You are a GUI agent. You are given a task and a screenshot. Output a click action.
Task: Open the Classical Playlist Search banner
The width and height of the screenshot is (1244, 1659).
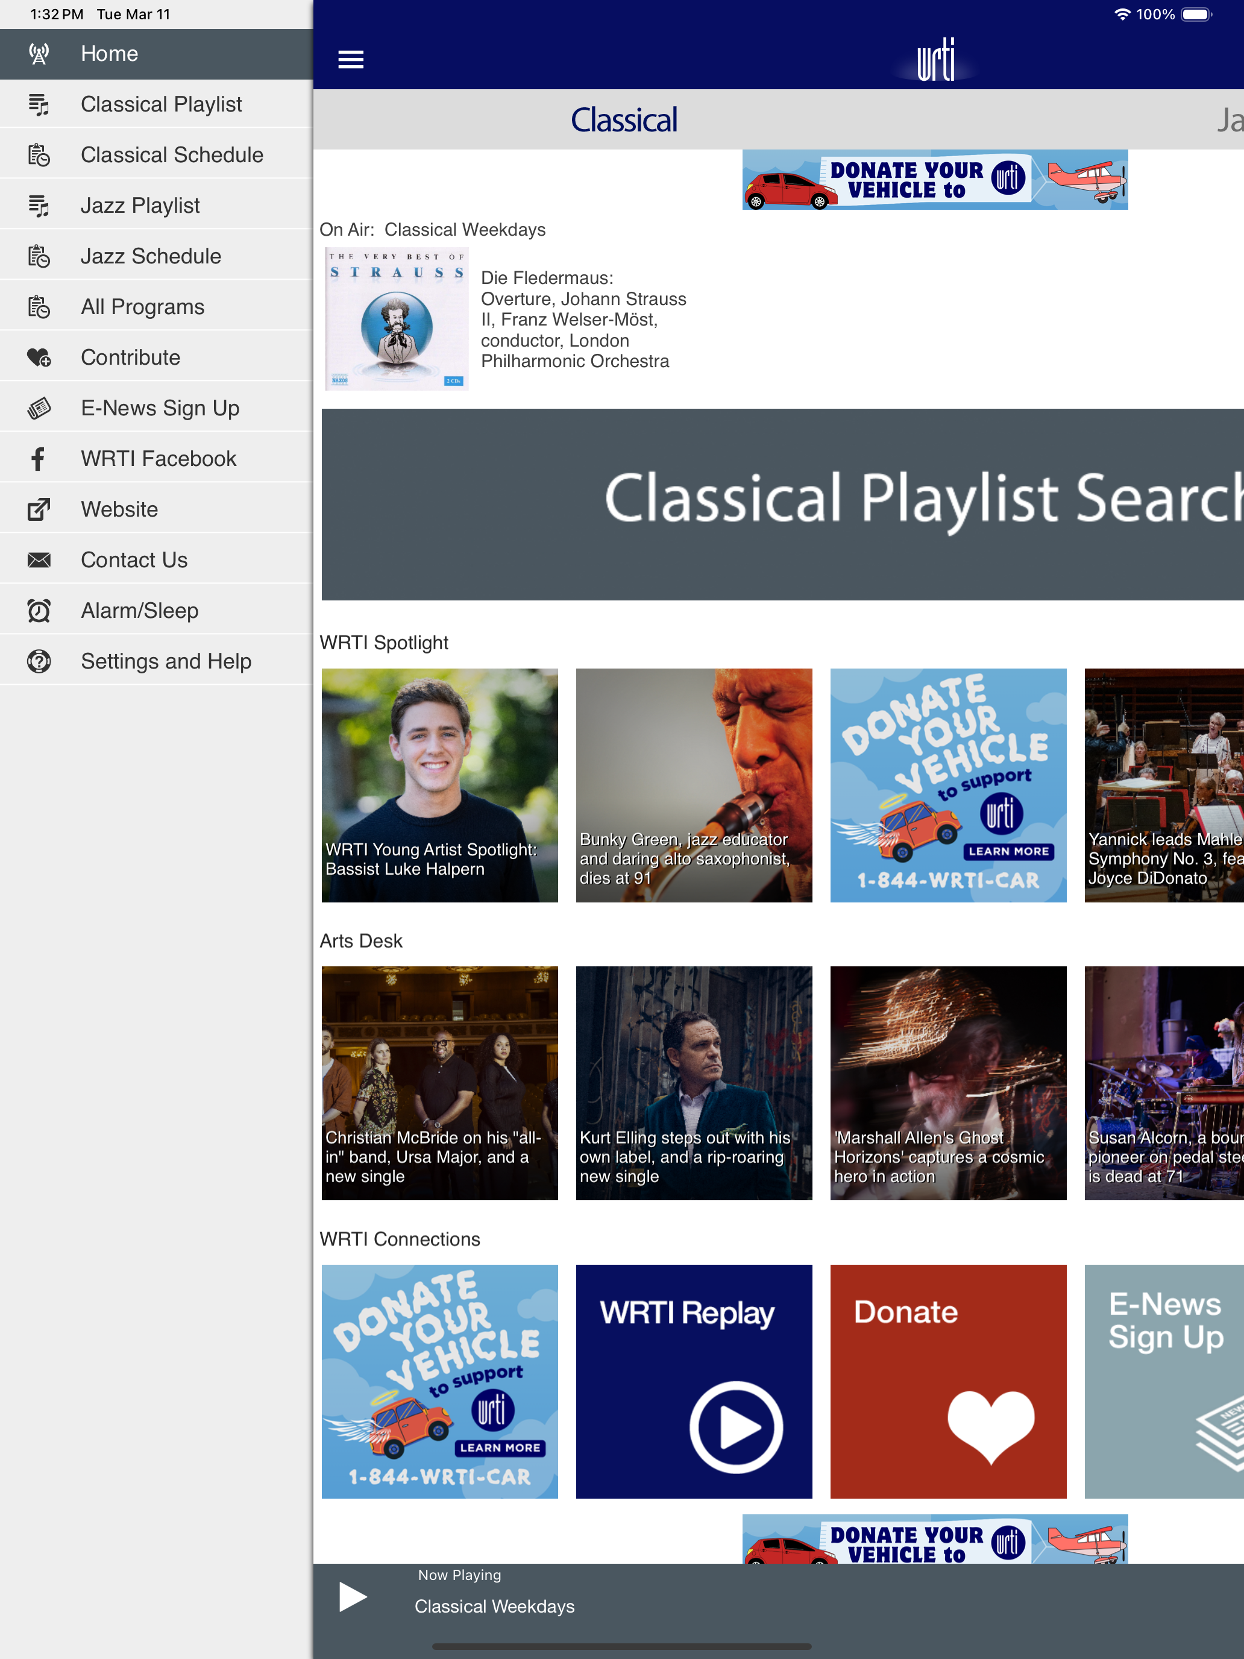[x=783, y=504]
